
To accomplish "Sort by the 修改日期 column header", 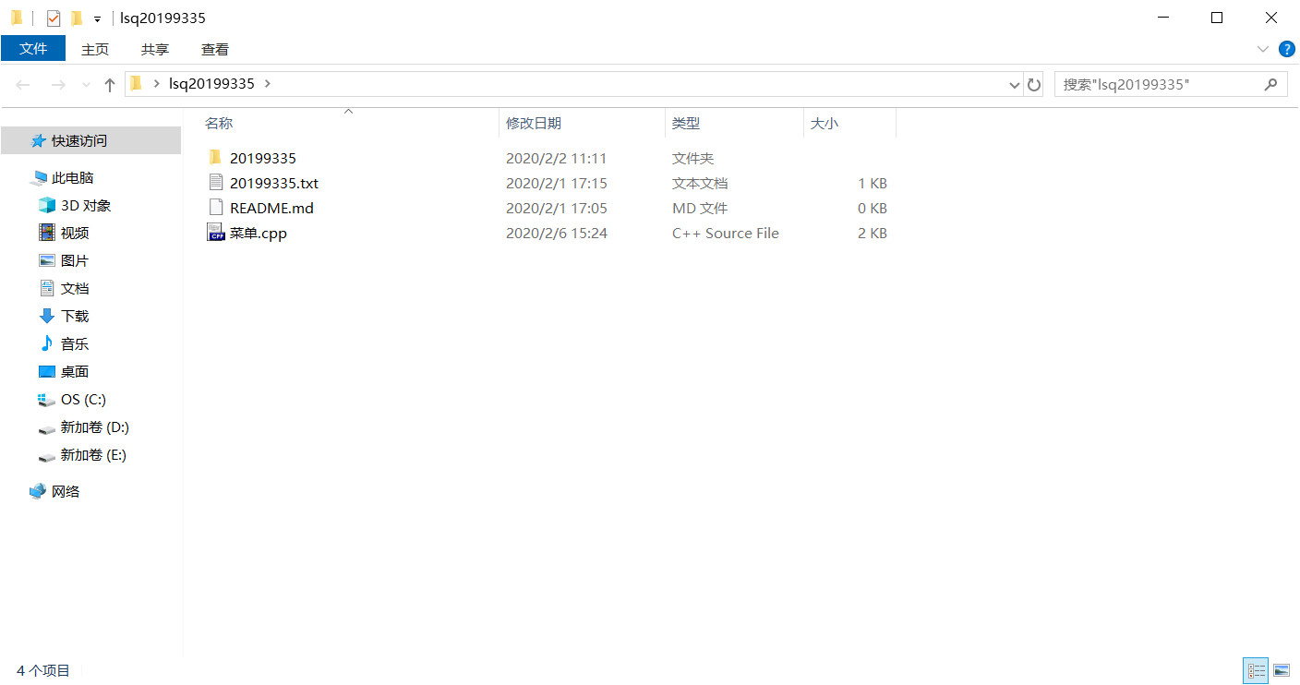I will tap(534, 123).
